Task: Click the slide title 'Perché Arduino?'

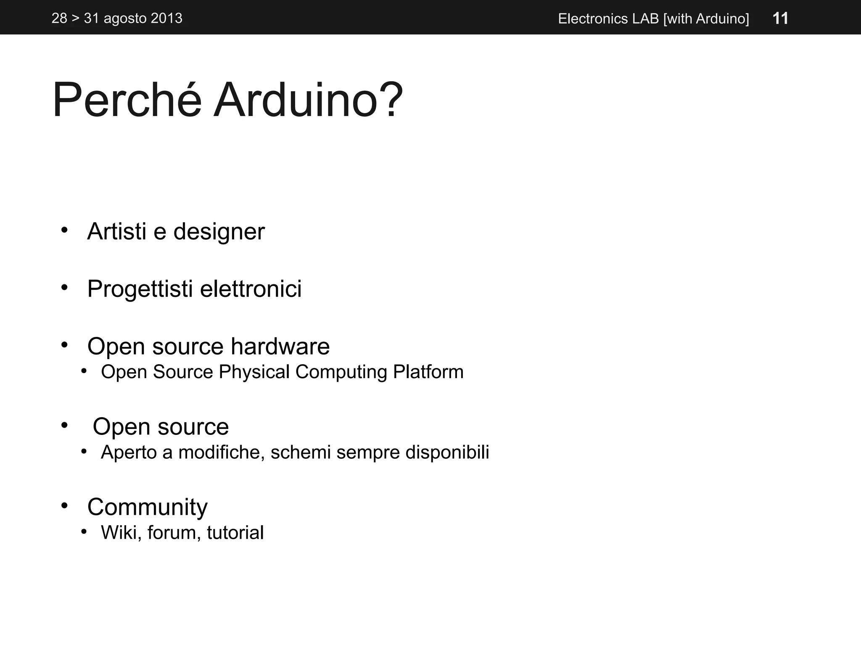Action: [x=227, y=101]
